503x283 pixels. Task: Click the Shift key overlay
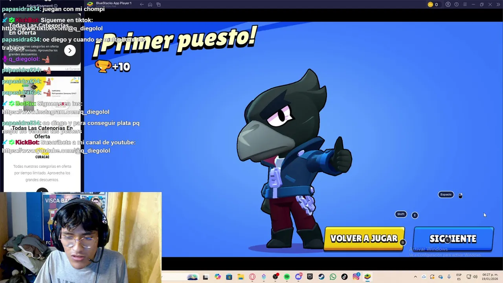[400, 214]
